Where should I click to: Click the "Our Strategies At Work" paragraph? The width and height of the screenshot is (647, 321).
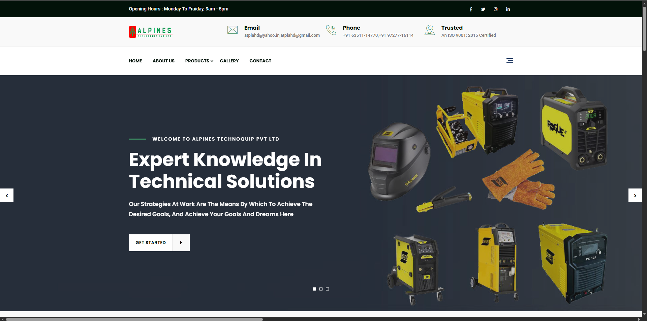click(x=221, y=209)
